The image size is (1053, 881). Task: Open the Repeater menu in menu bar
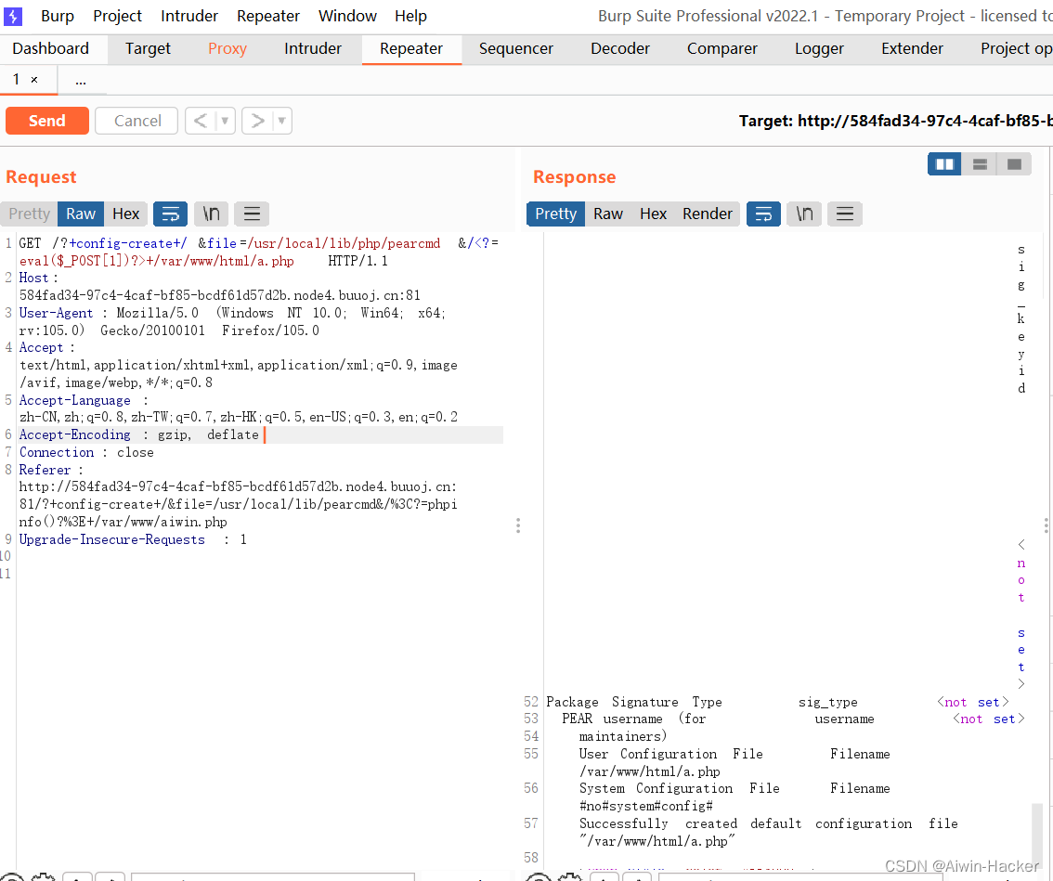268,16
